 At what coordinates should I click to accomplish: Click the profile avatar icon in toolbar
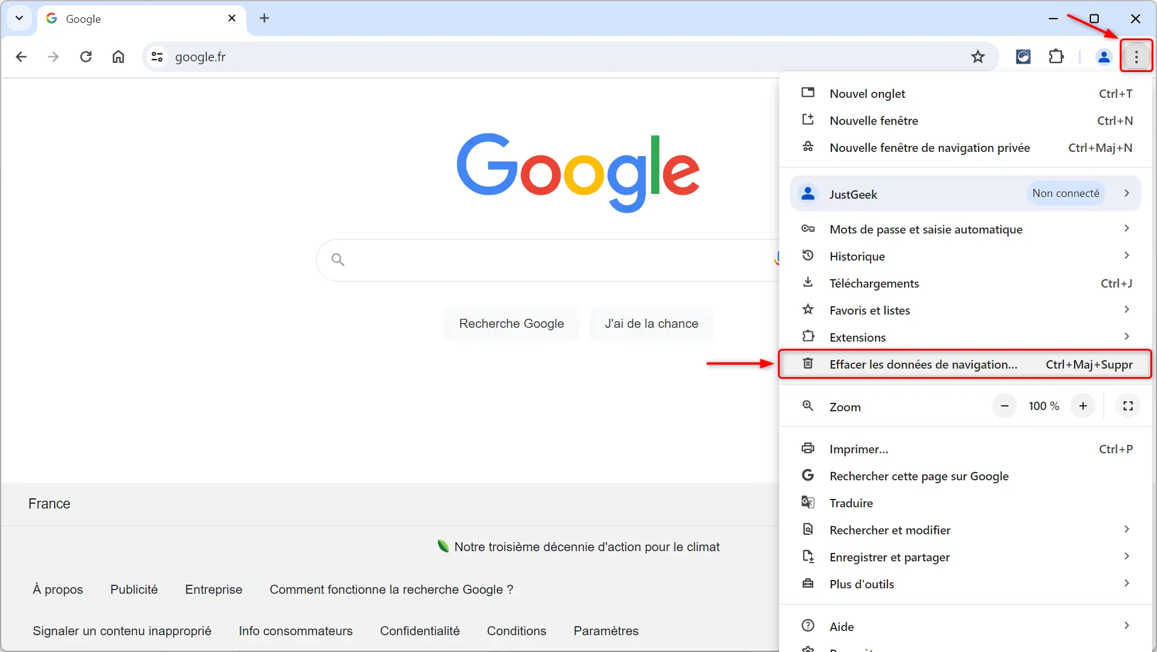pyautogui.click(x=1104, y=56)
